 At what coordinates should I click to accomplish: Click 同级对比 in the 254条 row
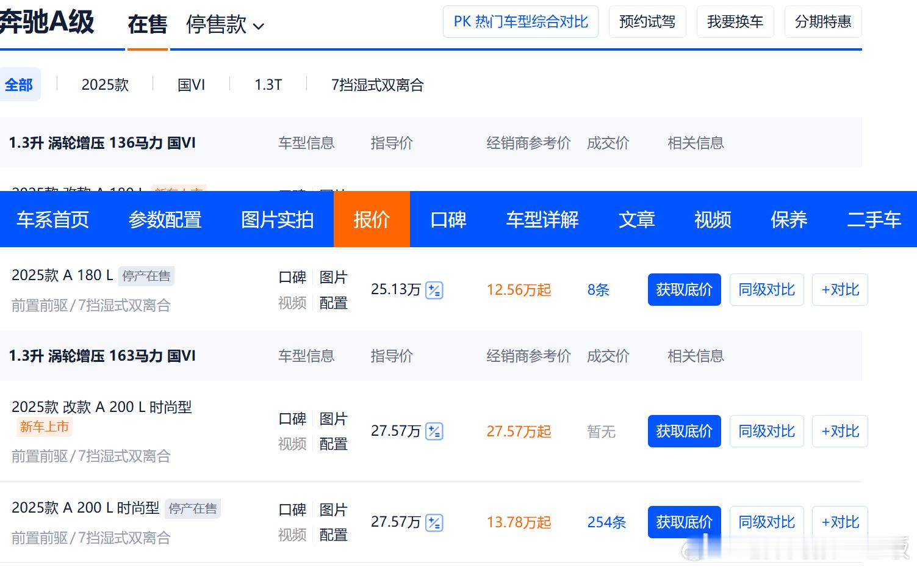pos(767,522)
